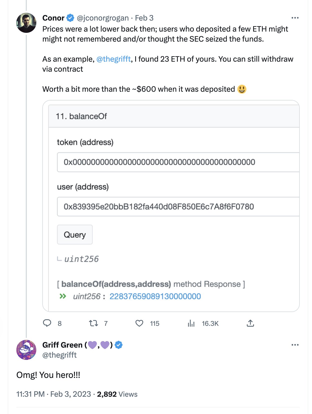Click Conor's verified badge icon
This screenshot has width=312, height=414.
(70, 18)
